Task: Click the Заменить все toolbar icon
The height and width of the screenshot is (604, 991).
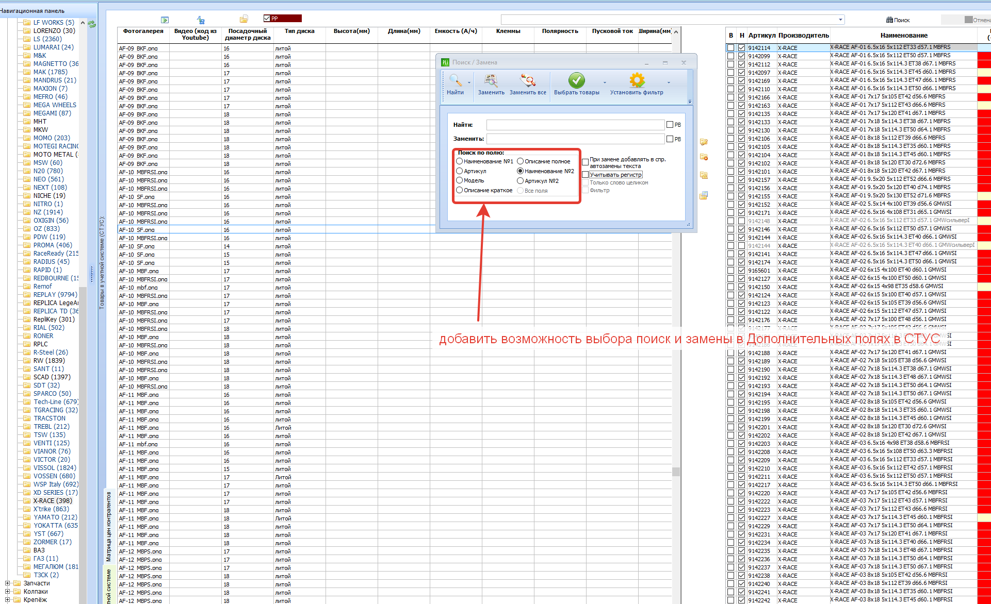Action: (x=527, y=80)
